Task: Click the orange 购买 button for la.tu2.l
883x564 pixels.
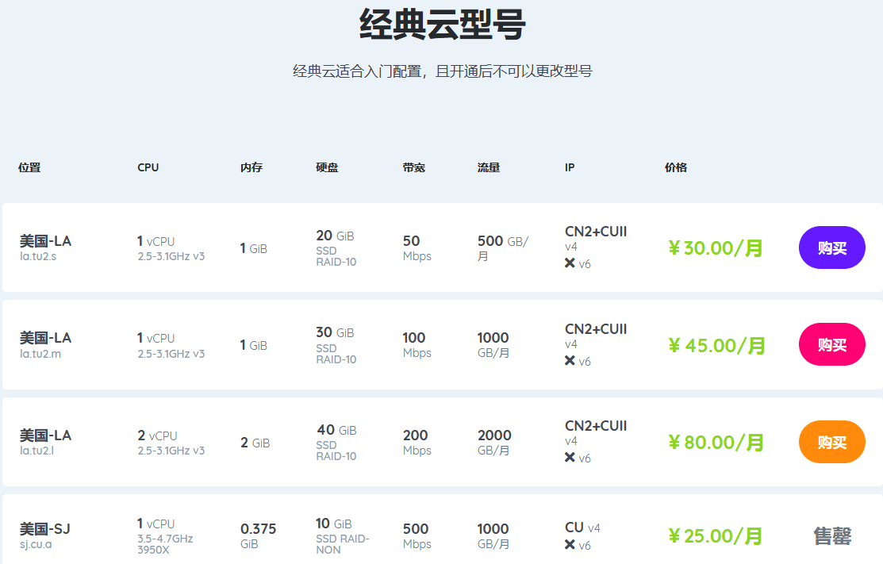Action: click(831, 442)
